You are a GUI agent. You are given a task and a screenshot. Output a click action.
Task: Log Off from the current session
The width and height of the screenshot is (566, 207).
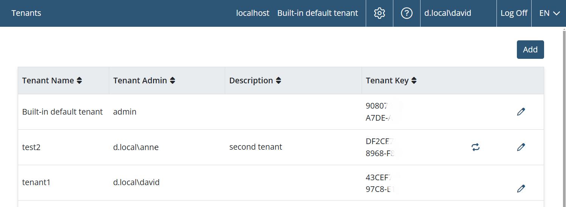(x=514, y=13)
